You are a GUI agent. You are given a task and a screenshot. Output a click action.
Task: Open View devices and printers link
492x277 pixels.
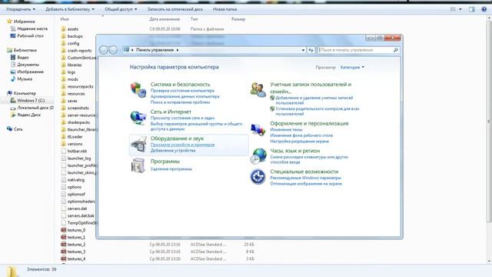coord(183,145)
